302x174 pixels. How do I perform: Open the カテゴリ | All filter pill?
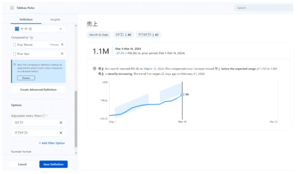[x=123, y=35]
